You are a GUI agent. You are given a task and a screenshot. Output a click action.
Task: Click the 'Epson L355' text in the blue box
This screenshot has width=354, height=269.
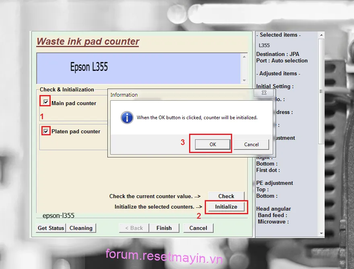(x=89, y=67)
